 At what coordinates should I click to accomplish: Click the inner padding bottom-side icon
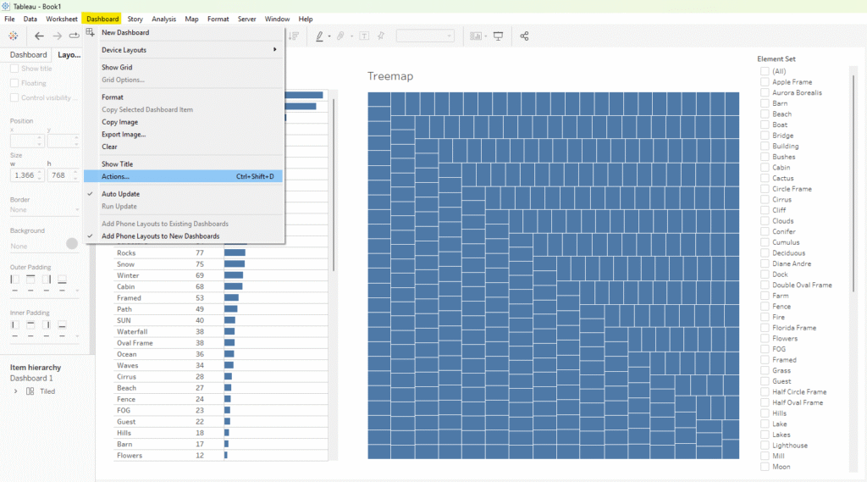coord(62,324)
